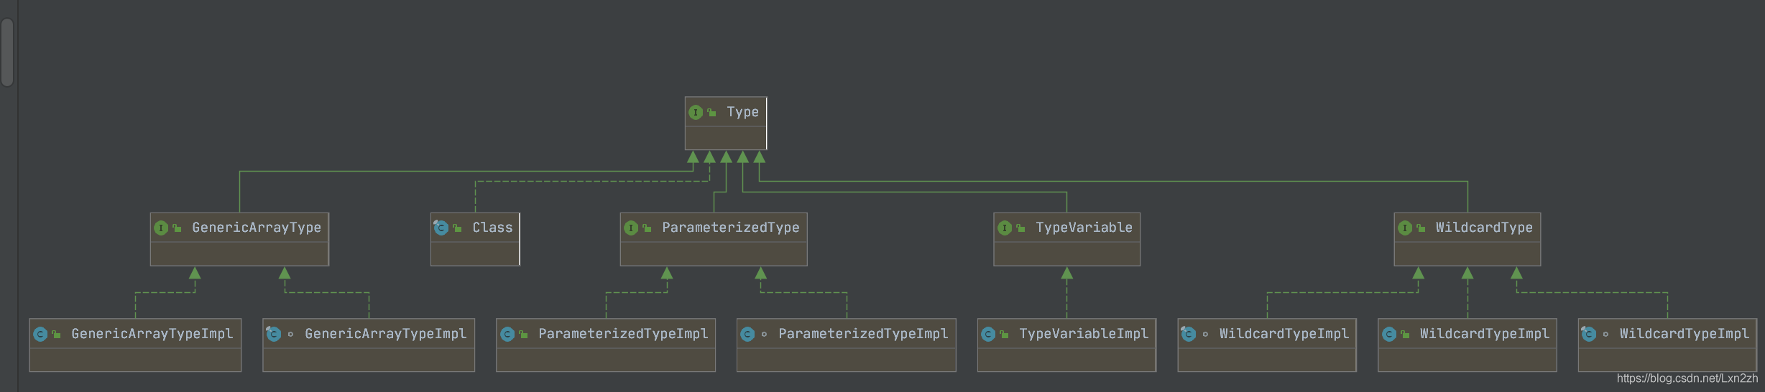Click class icon of package-private GenericArrayTypeImpl node

[273, 334]
